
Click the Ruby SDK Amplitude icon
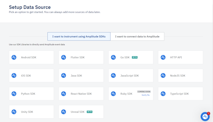coord(113,94)
